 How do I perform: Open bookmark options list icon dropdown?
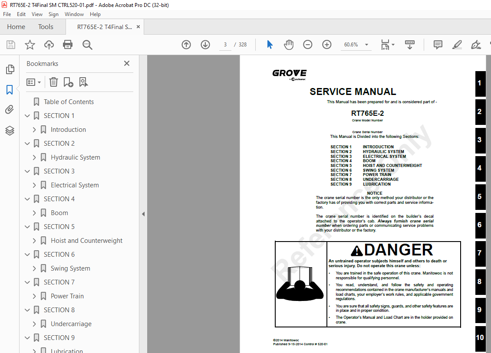[33, 82]
